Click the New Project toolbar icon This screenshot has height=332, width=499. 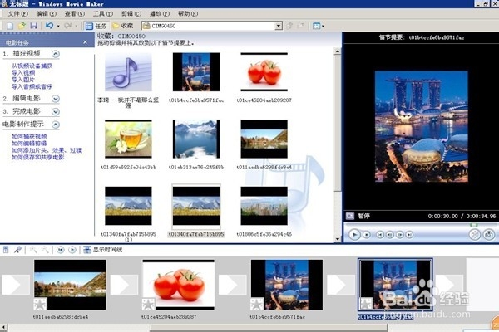(x=10, y=26)
